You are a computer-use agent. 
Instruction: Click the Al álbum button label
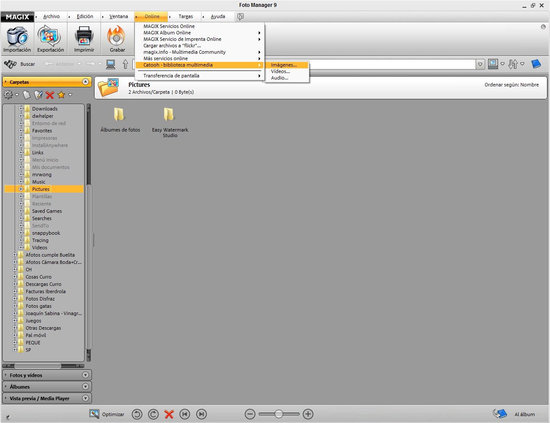(525, 414)
